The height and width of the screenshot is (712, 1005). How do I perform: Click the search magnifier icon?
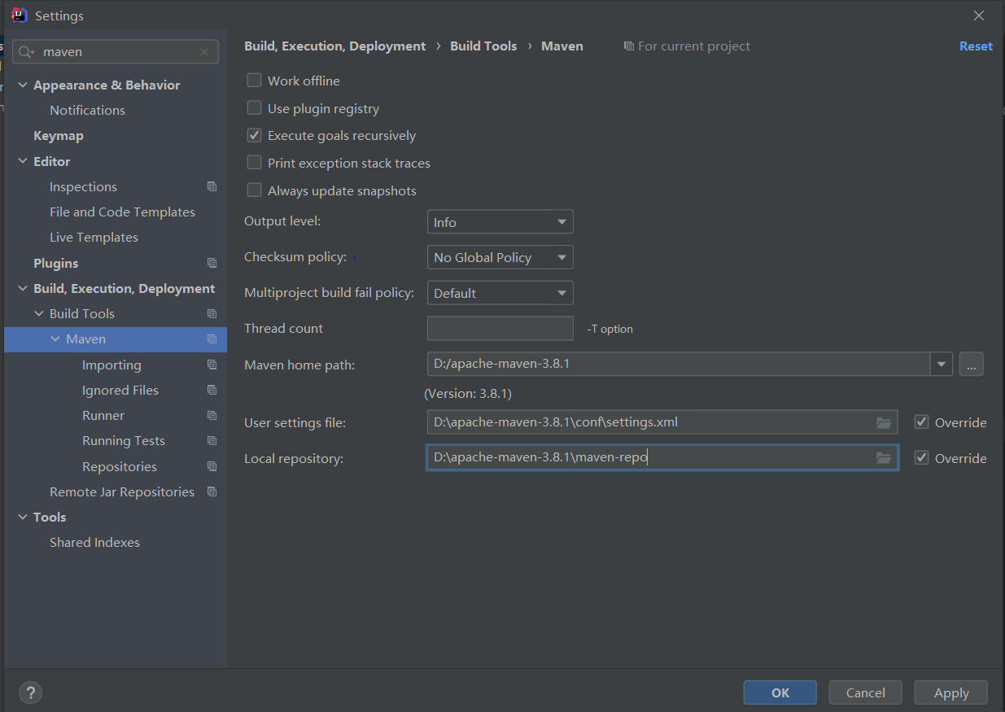tap(26, 52)
